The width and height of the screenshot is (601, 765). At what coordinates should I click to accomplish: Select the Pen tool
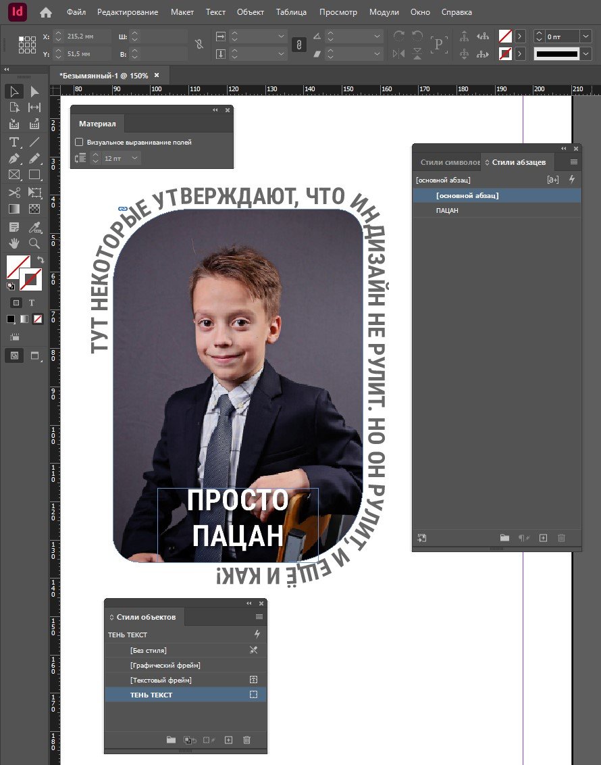click(14, 159)
